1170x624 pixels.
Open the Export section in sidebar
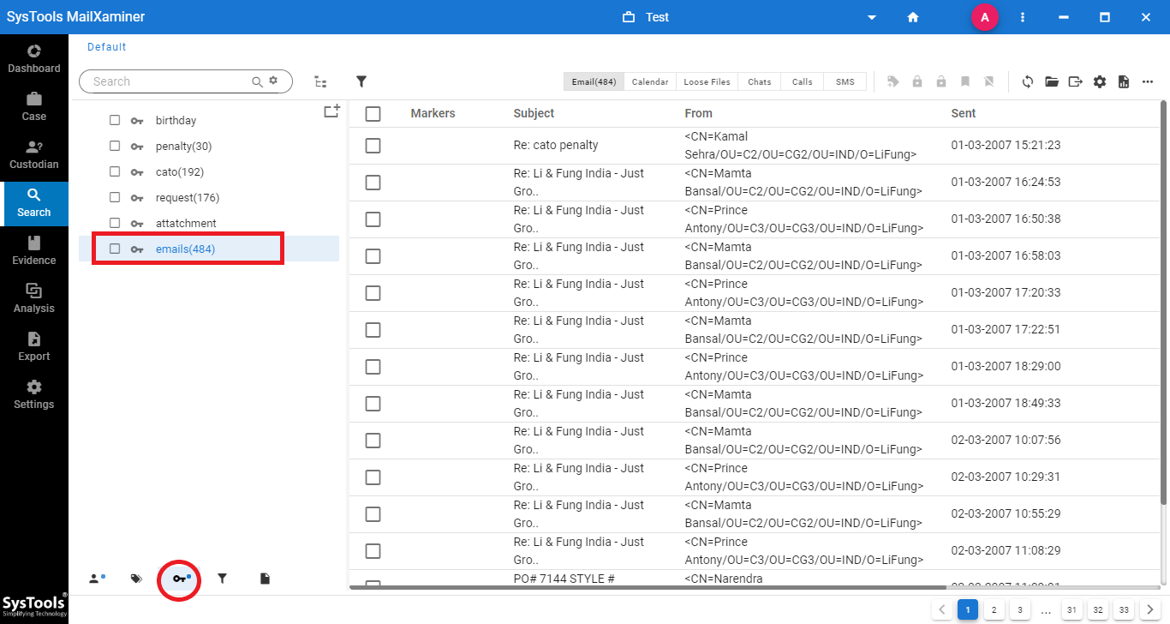point(34,346)
